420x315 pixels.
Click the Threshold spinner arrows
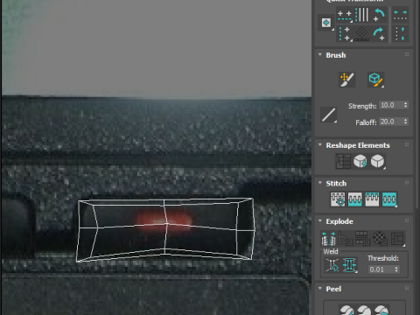click(396, 269)
